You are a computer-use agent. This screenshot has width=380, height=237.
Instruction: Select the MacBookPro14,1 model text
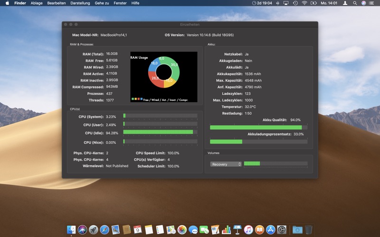point(114,35)
